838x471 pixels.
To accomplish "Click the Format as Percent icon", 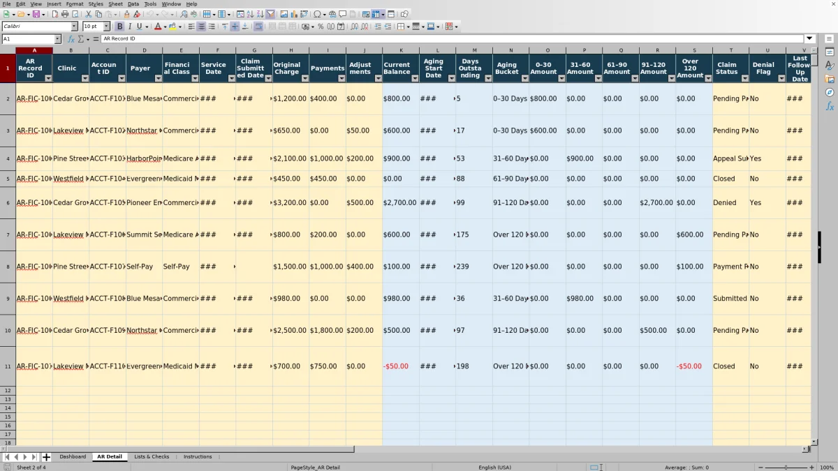I will pyautogui.click(x=321, y=27).
